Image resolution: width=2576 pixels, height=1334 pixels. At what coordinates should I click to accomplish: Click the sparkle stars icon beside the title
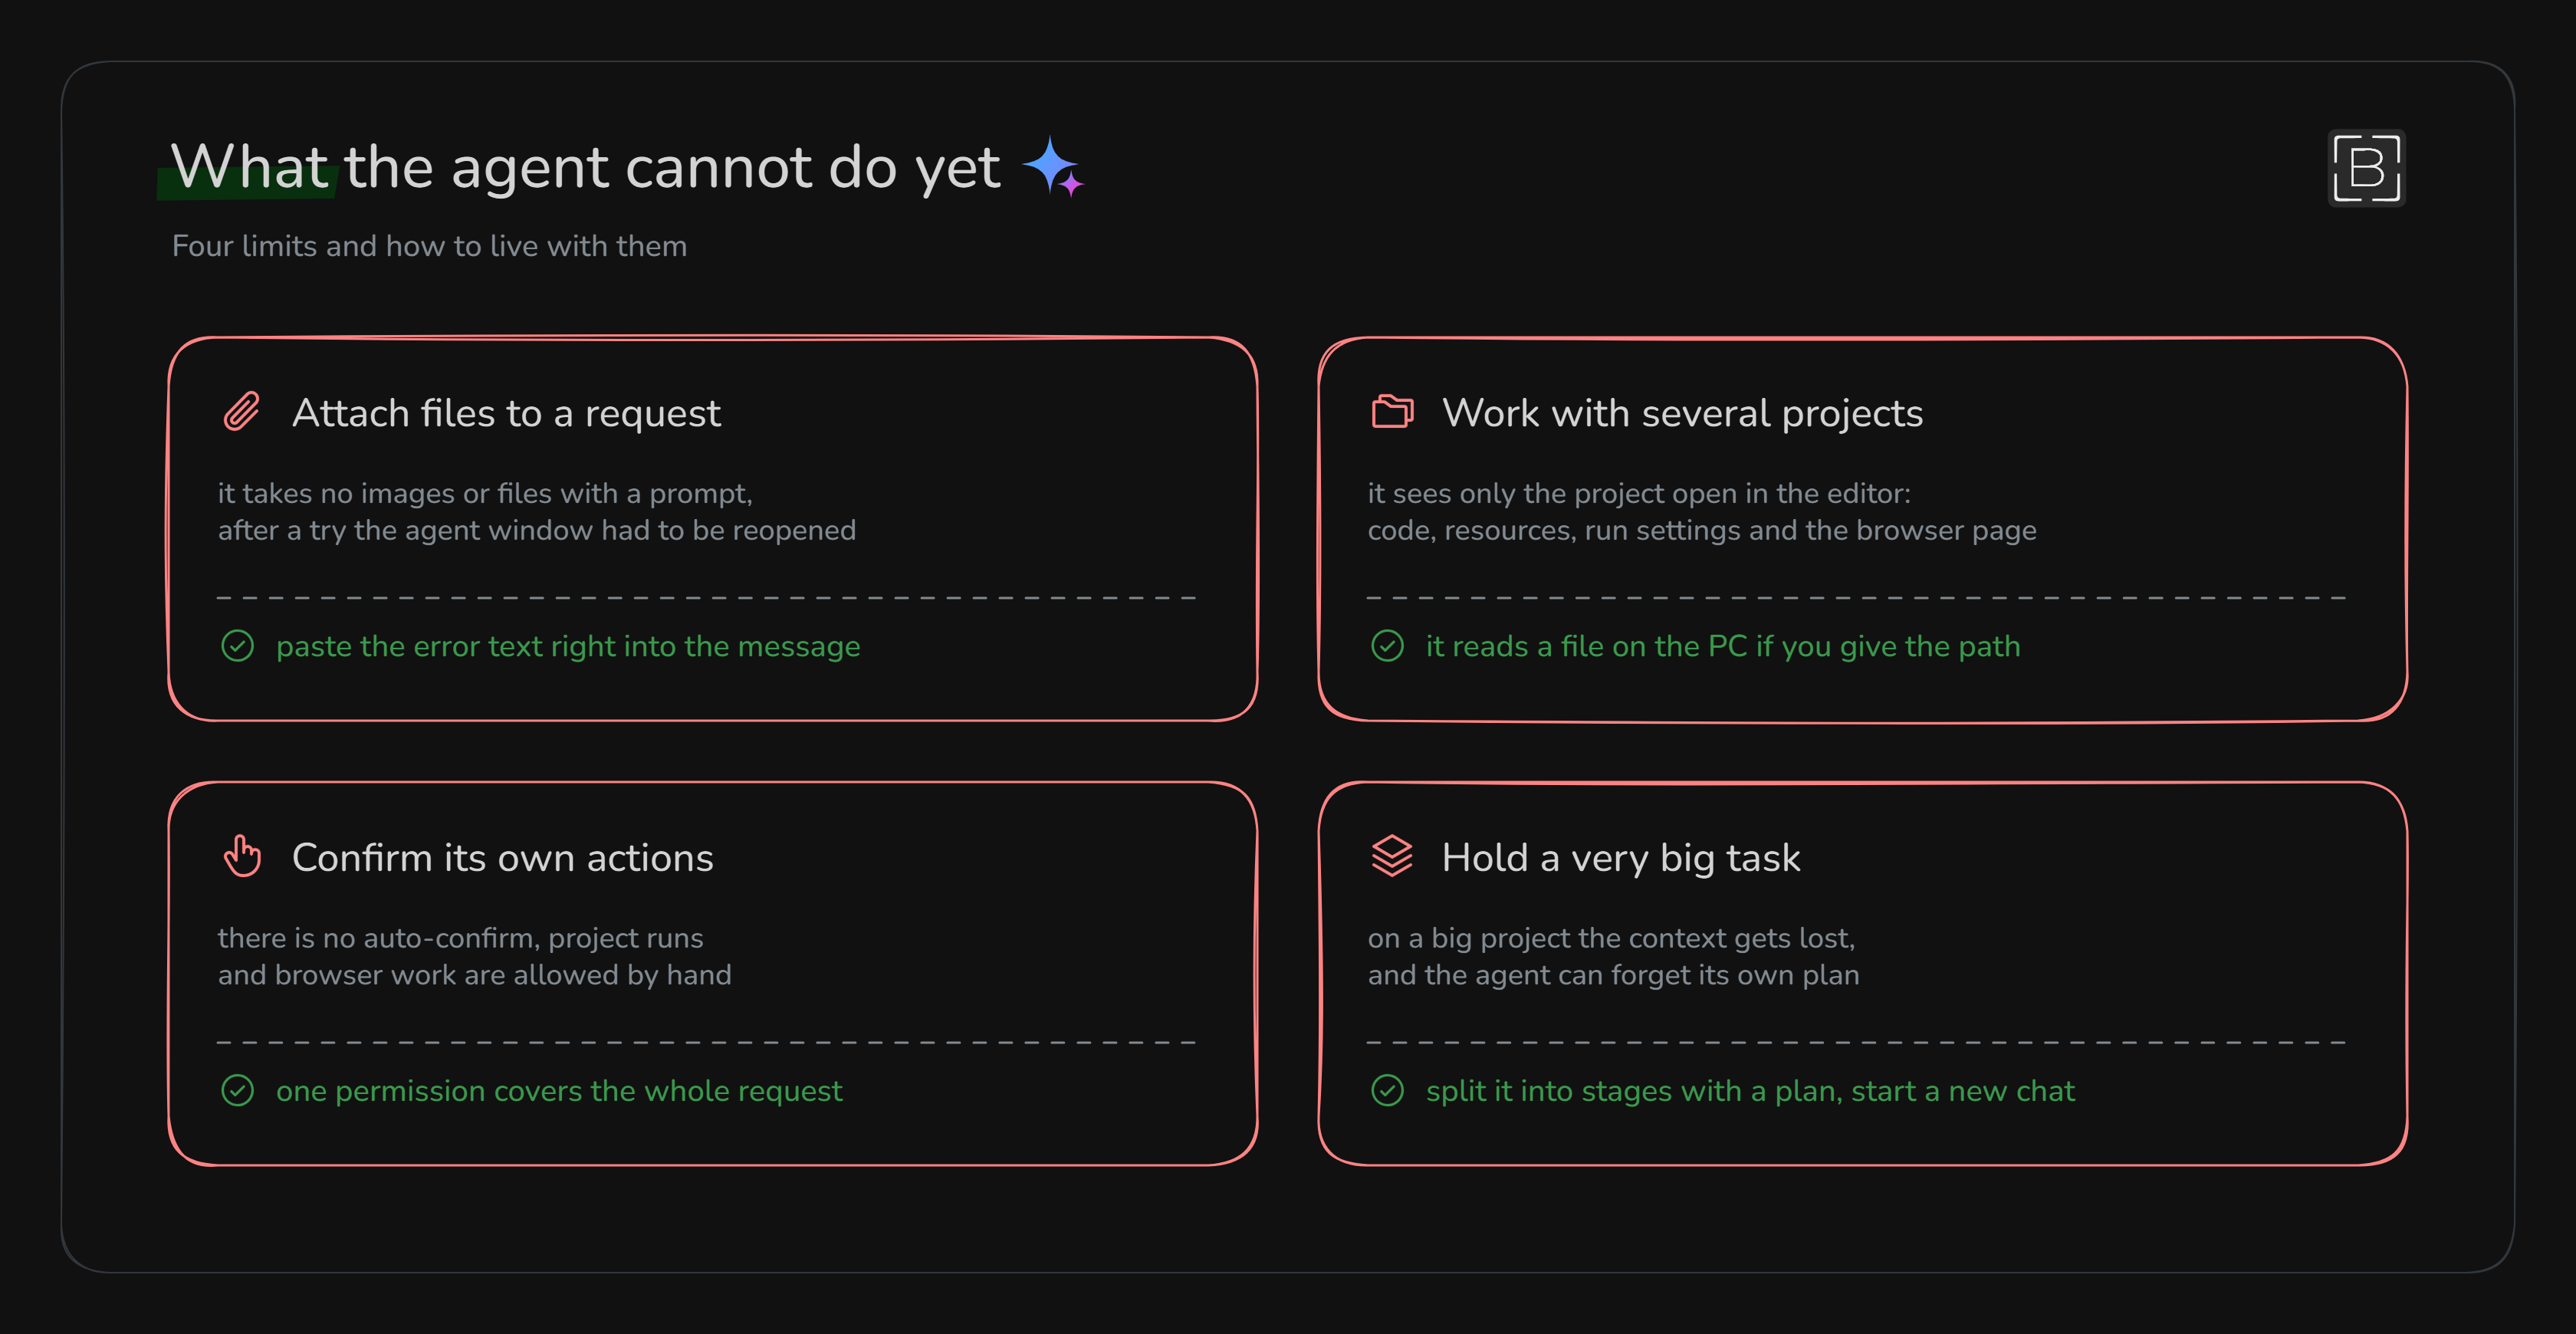(1053, 167)
